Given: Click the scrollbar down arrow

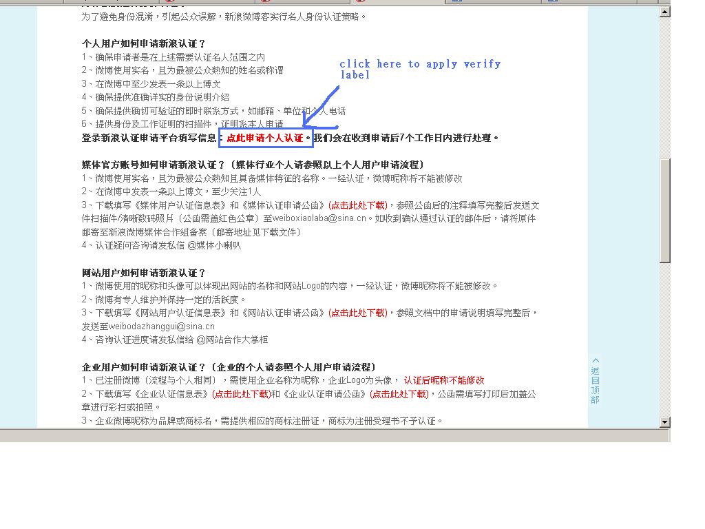Looking at the screenshot, I should (x=665, y=422).
